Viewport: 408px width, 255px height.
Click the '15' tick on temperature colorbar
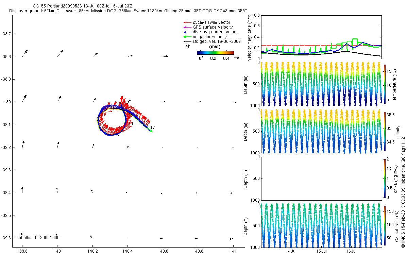click(x=389, y=72)
